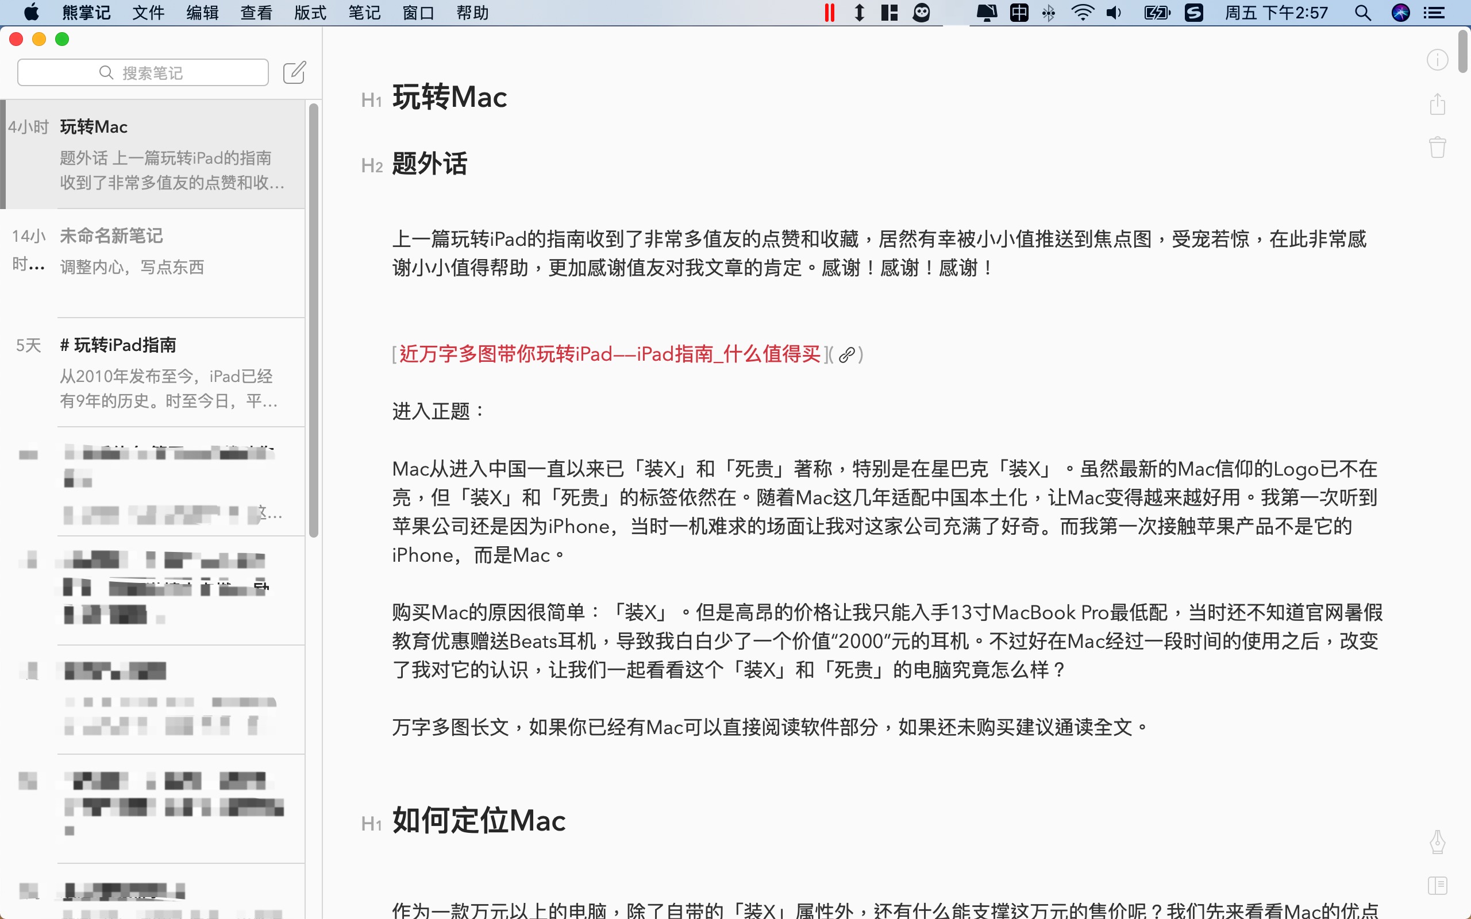Open the red iPad guide link
This screenshot has height=919, width=1471.
[x=610, y=355]
